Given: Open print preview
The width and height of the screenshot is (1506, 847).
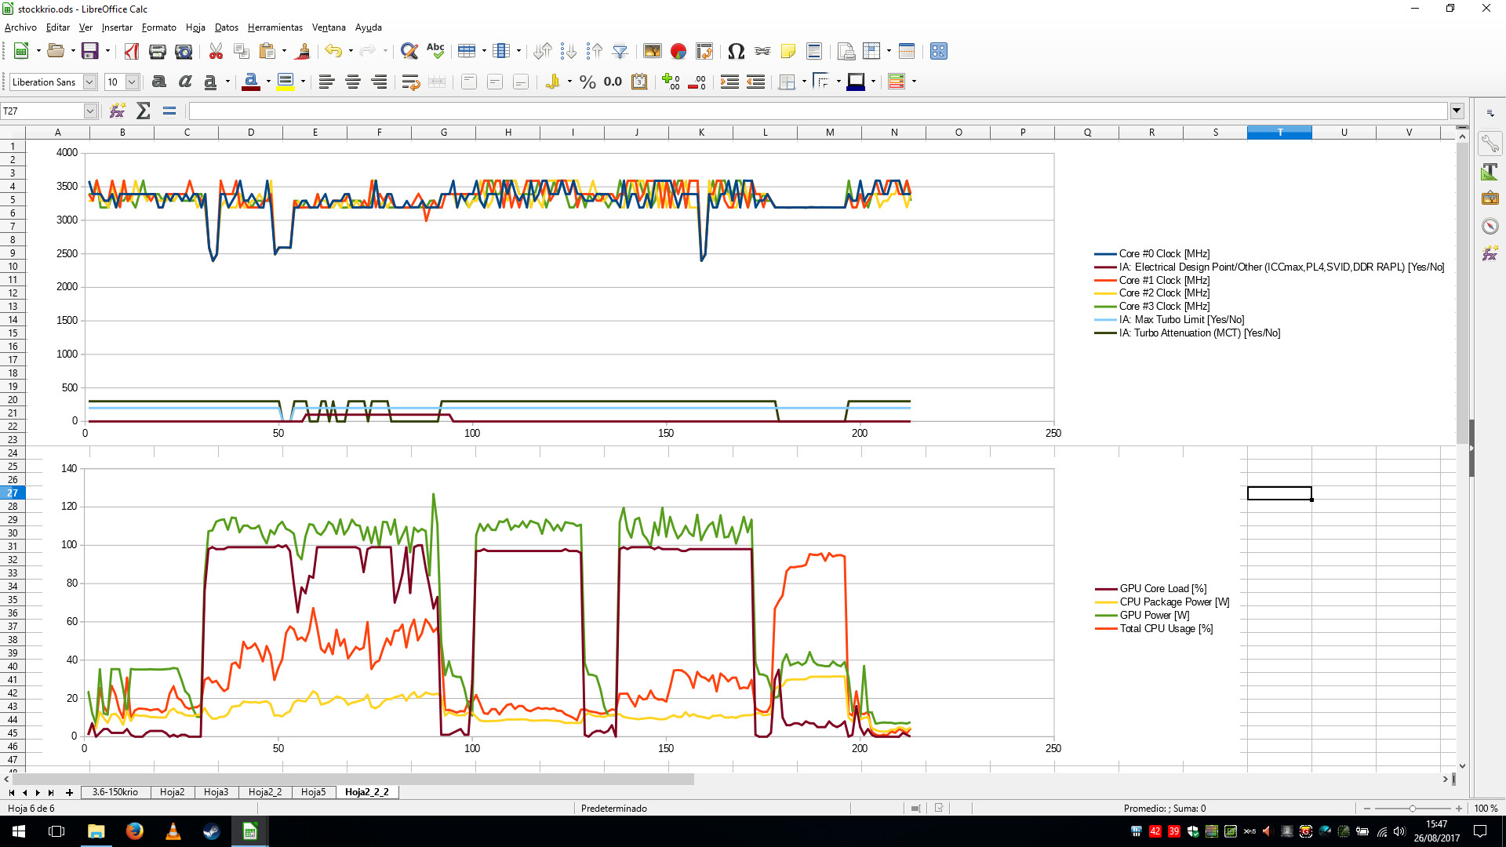Looking at the screenshot, I should (x=184, y=51).
